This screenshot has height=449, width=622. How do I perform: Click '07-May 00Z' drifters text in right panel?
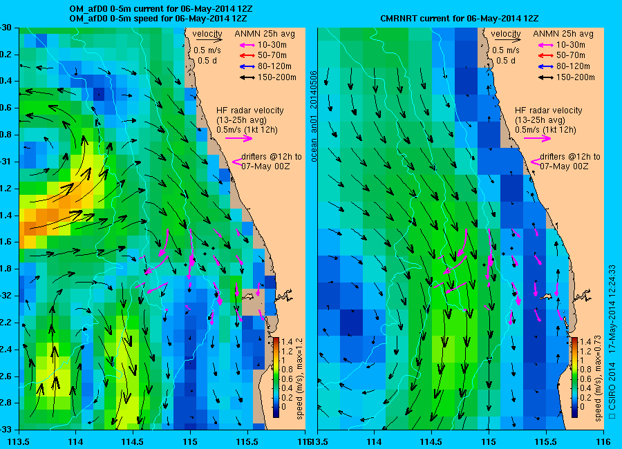pyautogui.click(x=564, y=166)
